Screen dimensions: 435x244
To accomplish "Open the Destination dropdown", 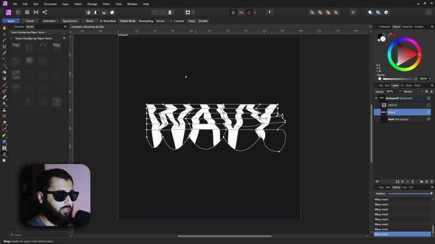I will pos(50,21).
